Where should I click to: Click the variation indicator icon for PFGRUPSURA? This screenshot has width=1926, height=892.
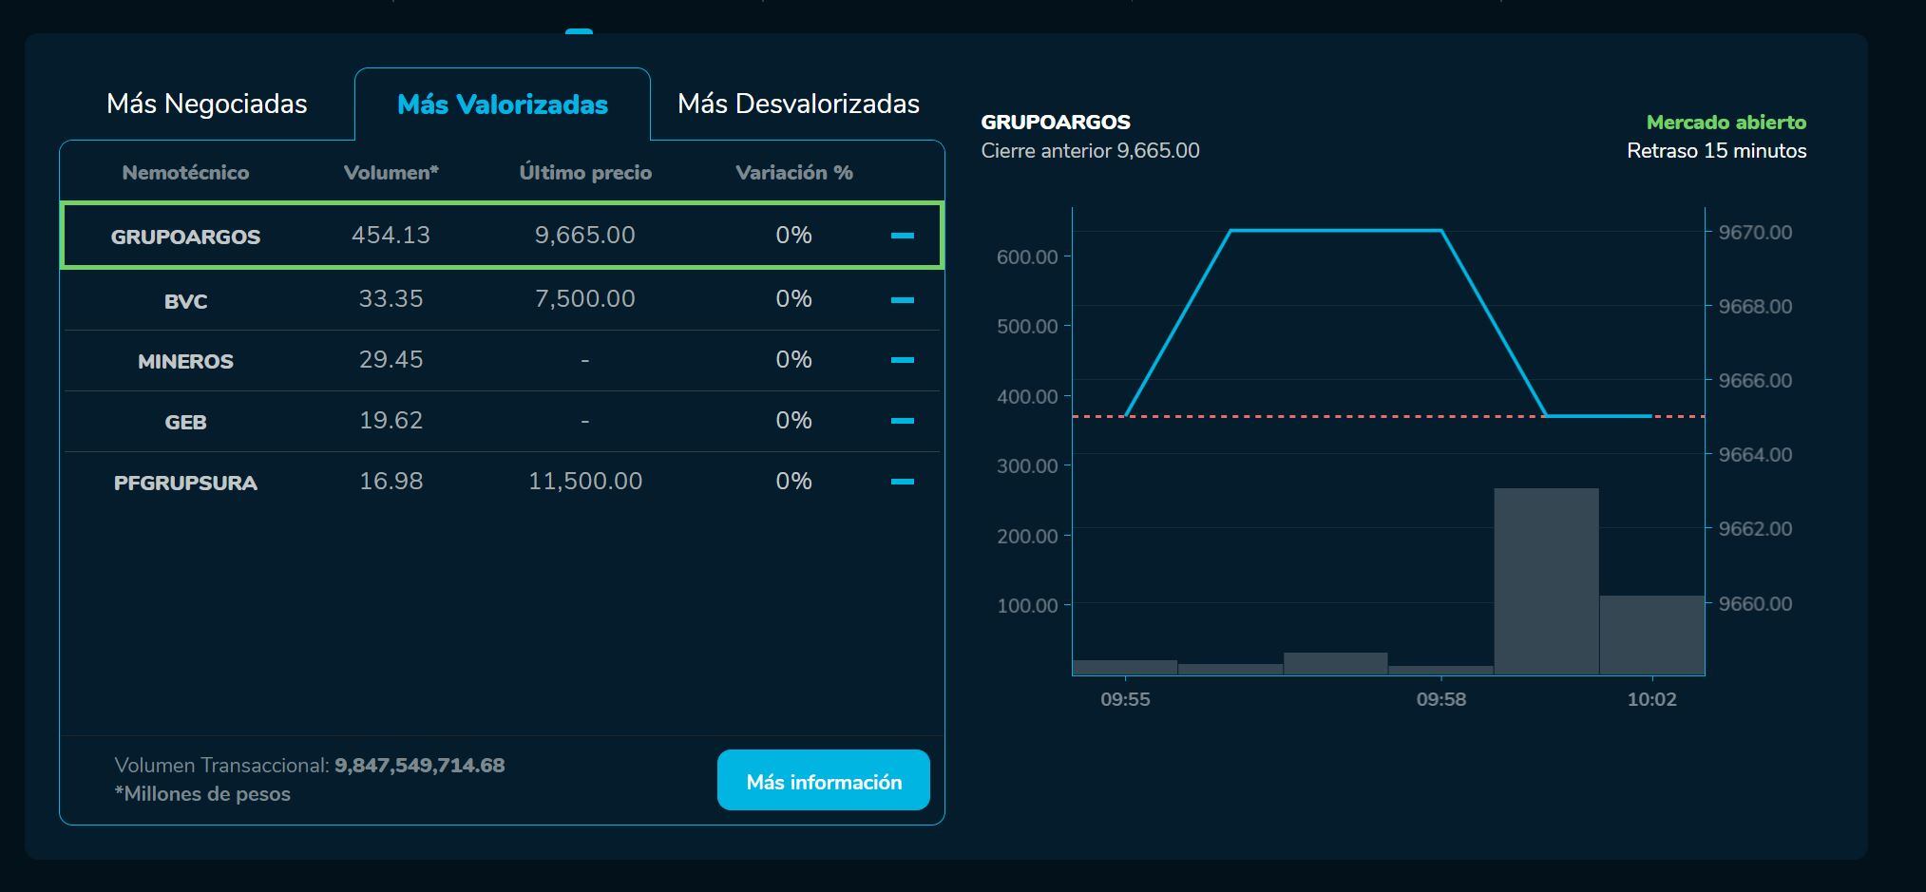coord(902,482)
